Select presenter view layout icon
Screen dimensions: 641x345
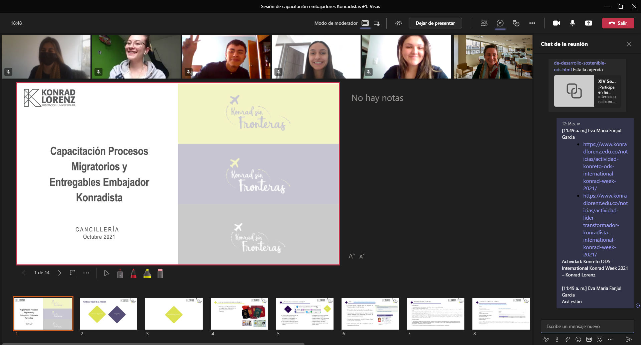click(366, 23)
